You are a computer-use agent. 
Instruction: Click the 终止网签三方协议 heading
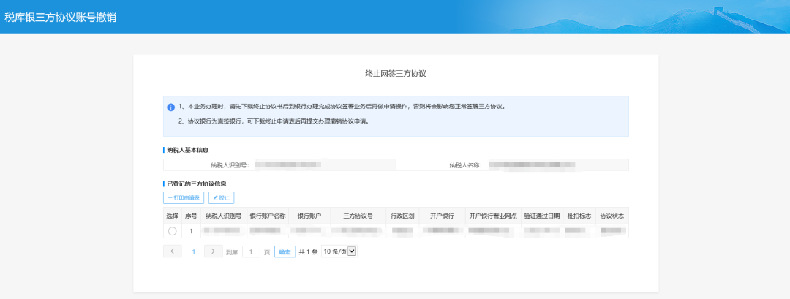pos(396,74)
